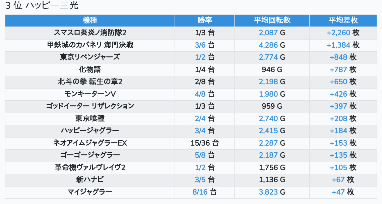Select the 北斗の拳 転生の章2 machine name
382x204 pixels.
coord(90,82)
